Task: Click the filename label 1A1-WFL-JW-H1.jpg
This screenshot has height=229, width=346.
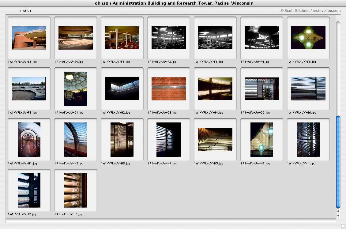Action: coord(23,163)
